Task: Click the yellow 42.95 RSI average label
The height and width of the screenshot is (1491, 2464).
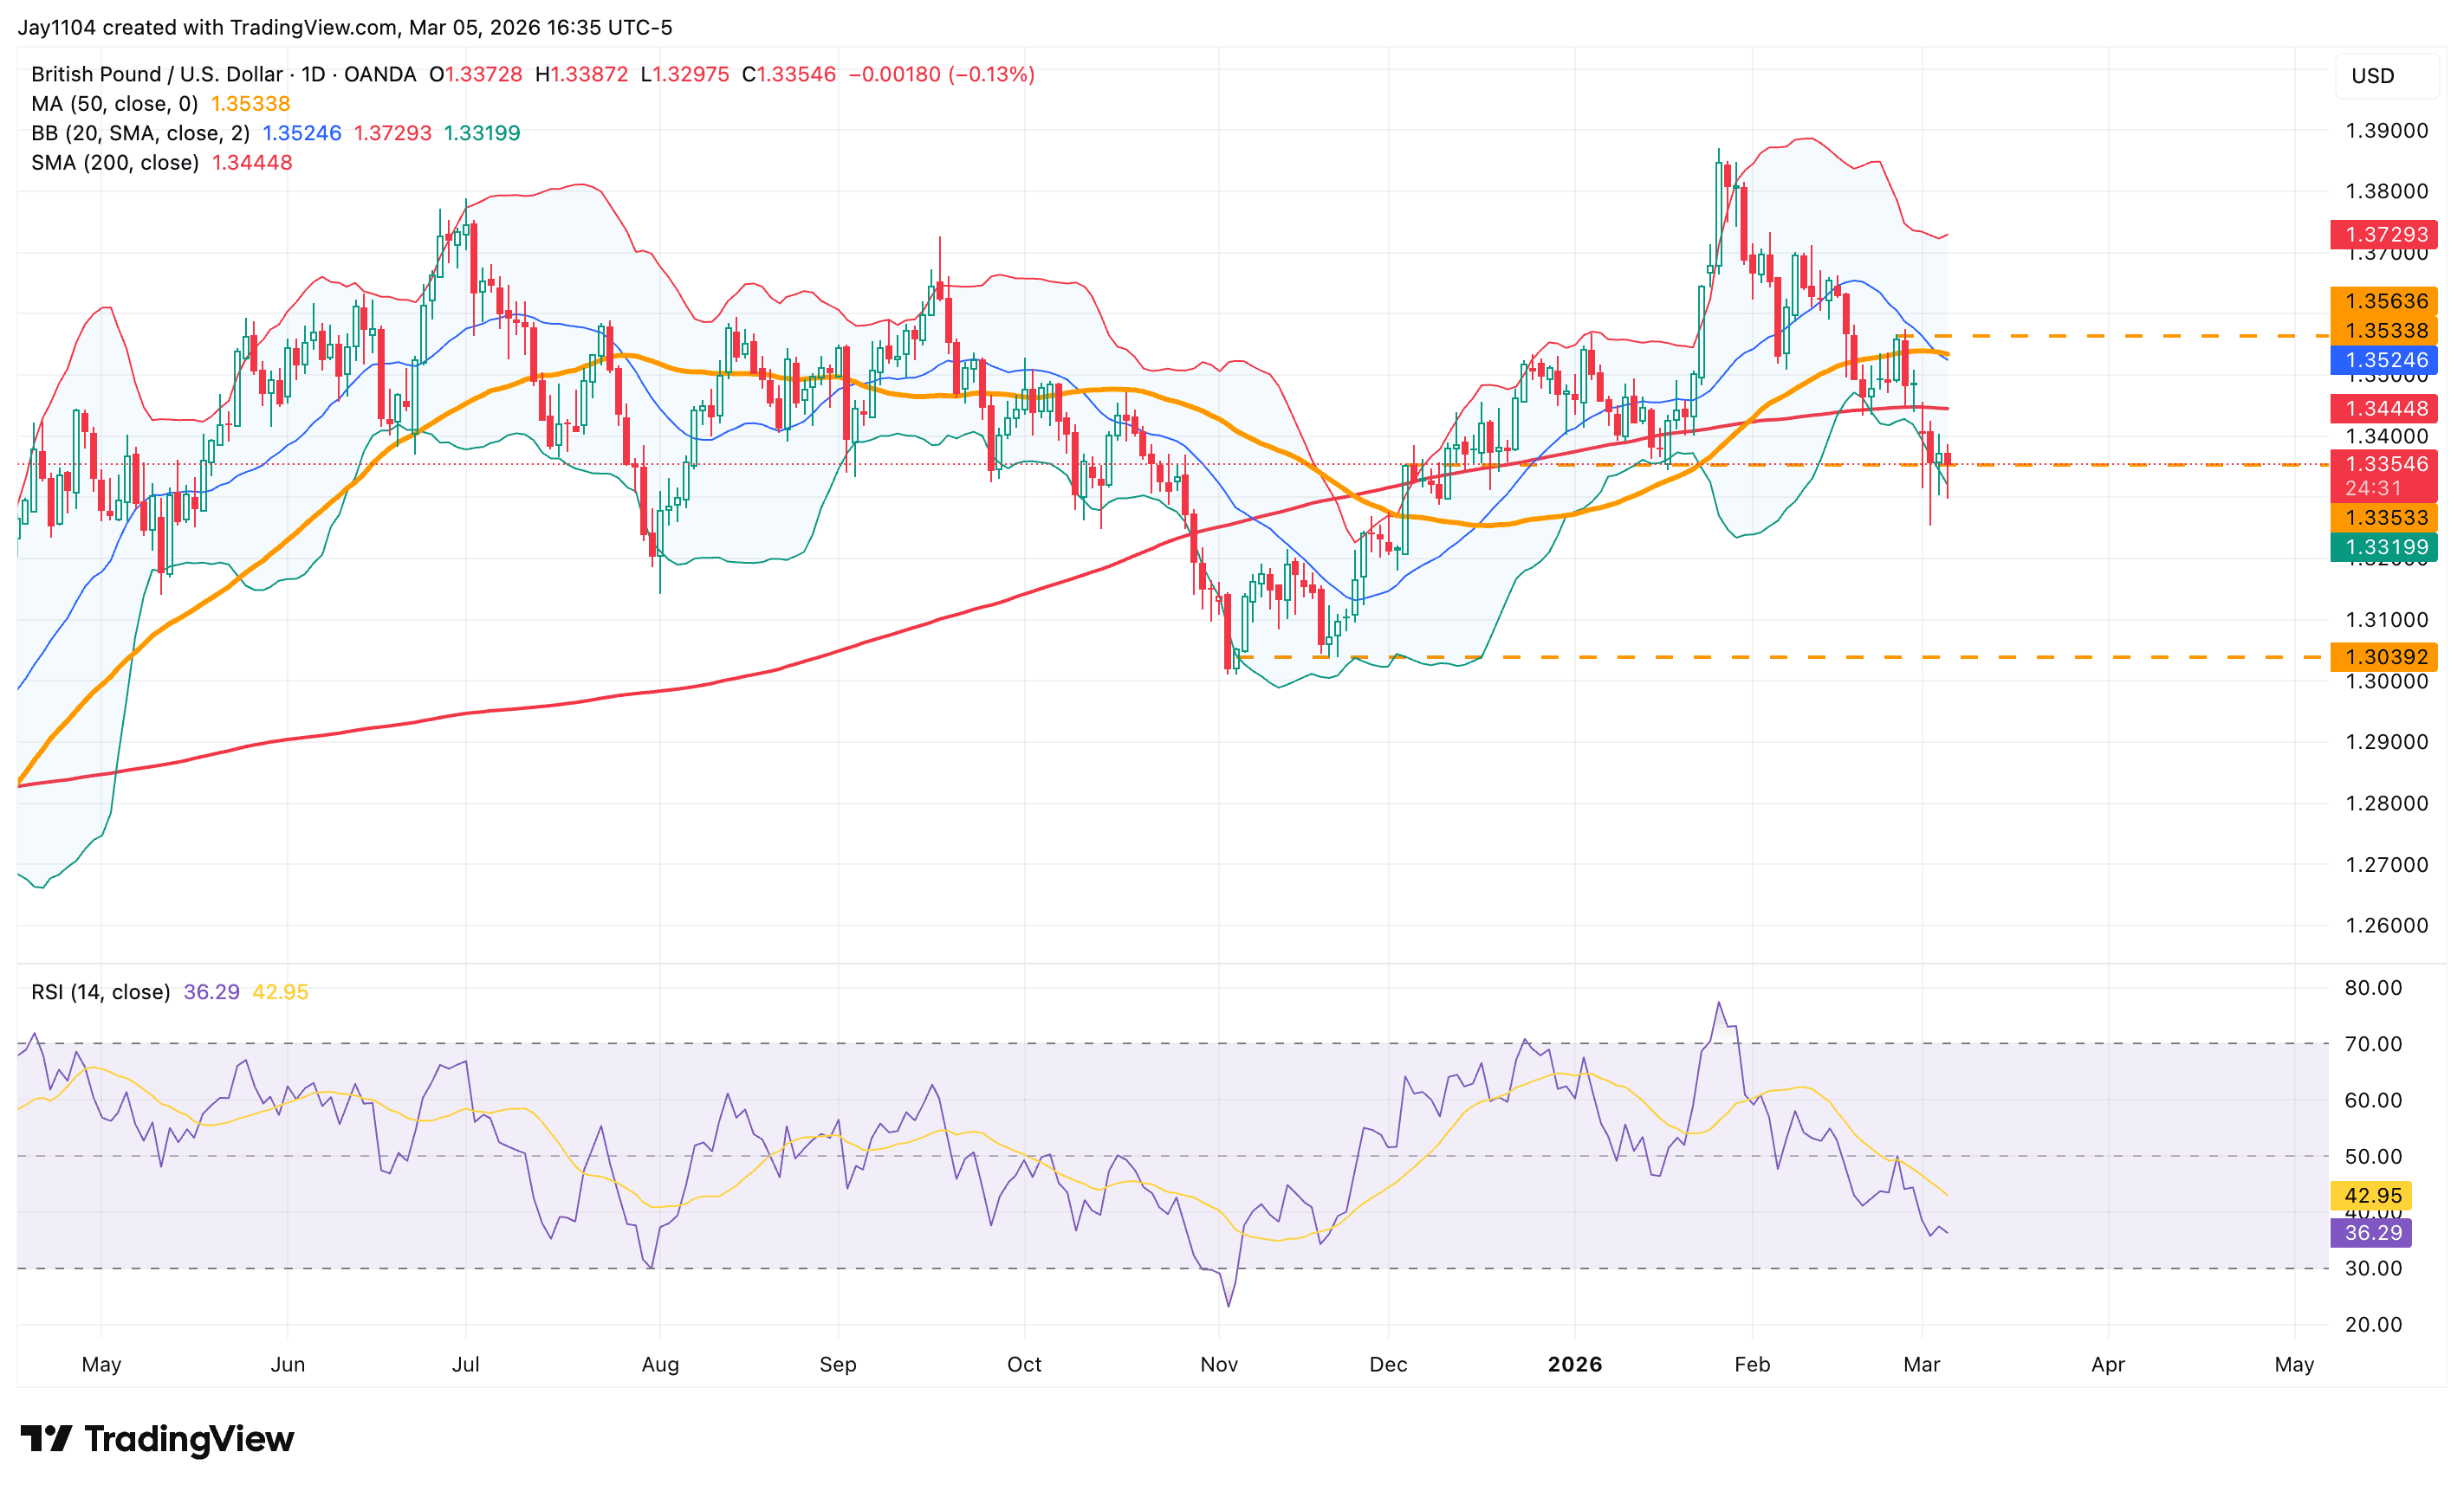Action: pos(2370,1195)
